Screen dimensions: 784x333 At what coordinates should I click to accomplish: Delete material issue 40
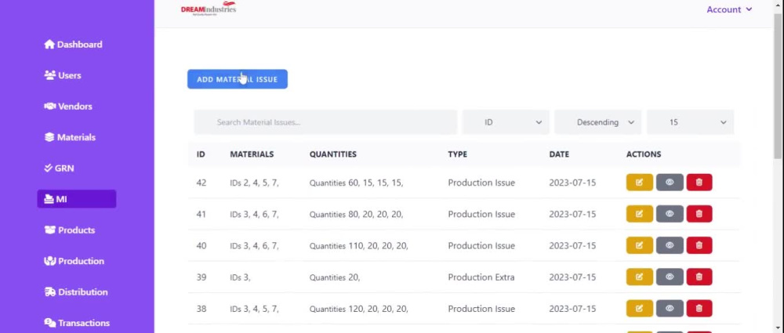coord(699,245)
